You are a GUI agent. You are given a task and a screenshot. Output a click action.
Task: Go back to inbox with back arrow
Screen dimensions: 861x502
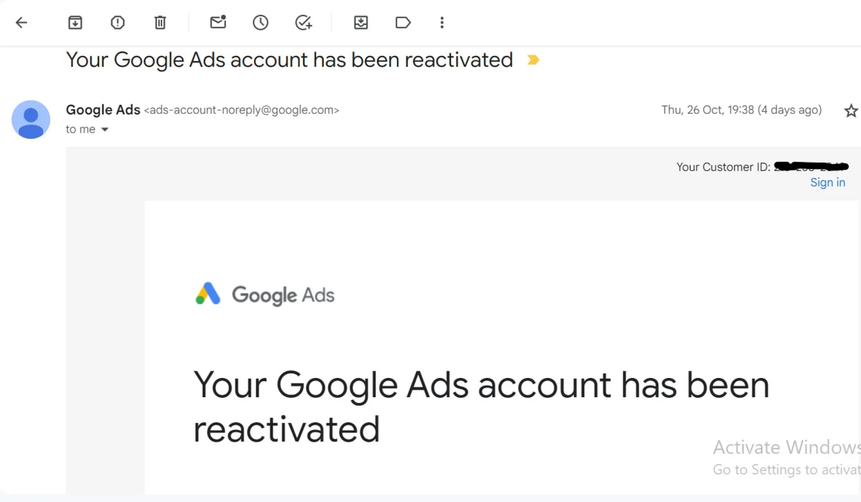tap(21, 22)
